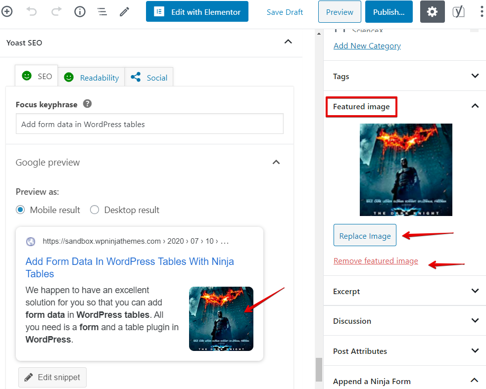Click the Edit snippet button

(x=52, y=377)
